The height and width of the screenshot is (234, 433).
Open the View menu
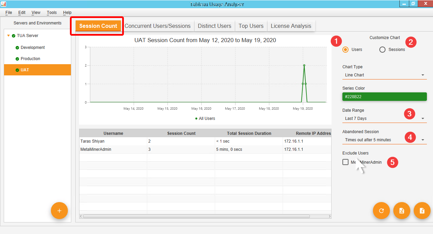tap(36, 13)
